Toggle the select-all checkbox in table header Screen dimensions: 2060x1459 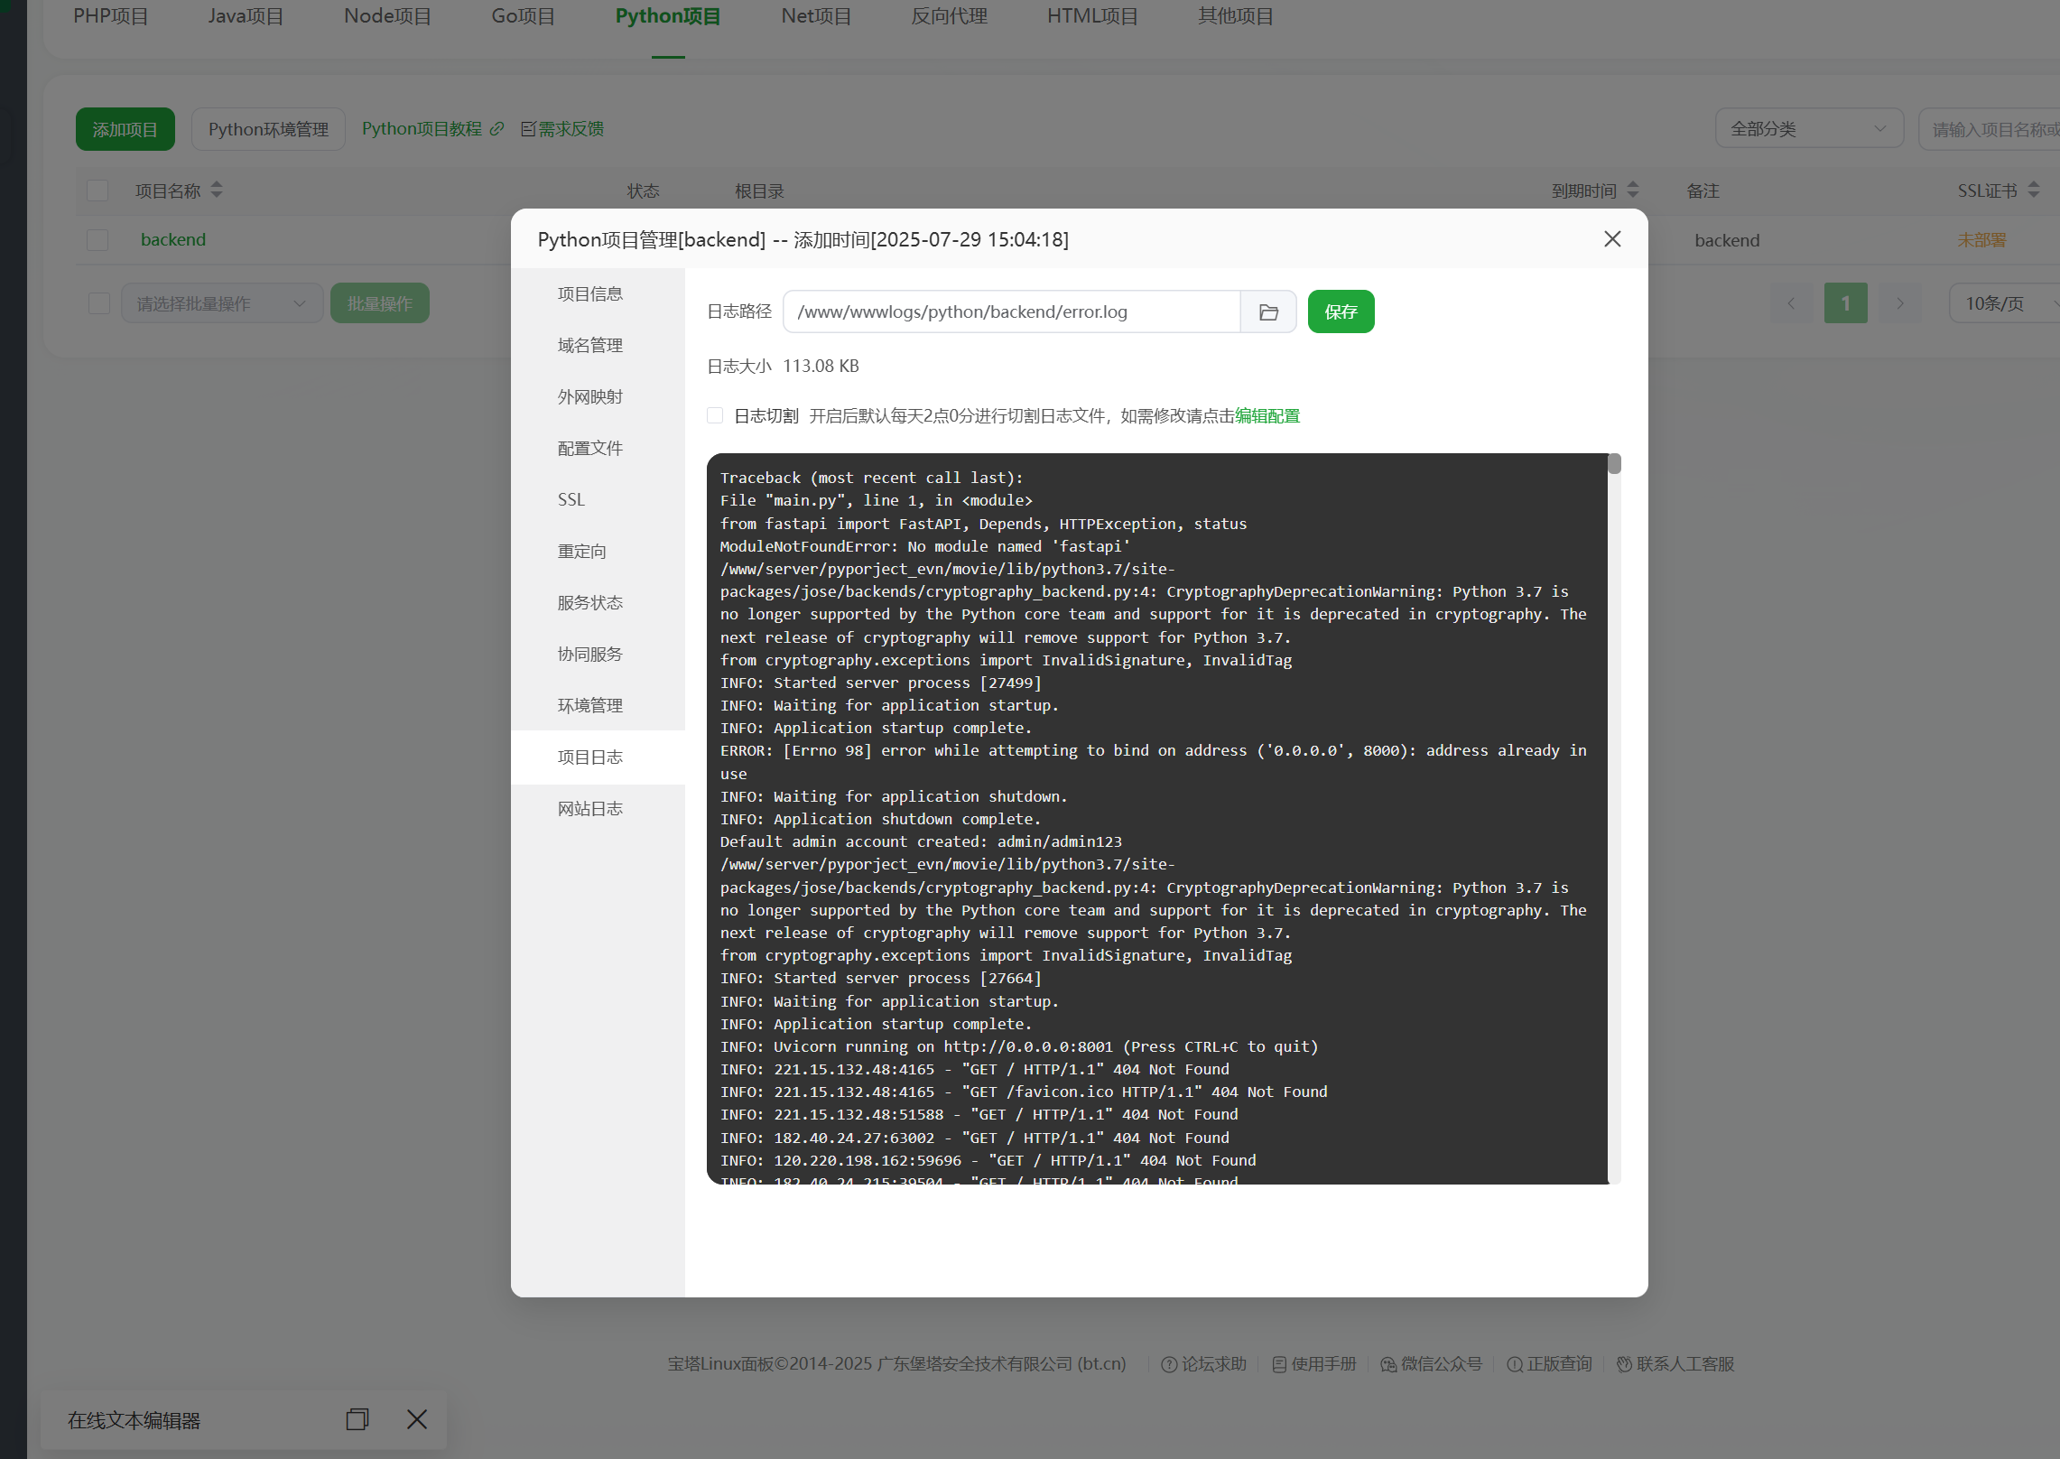point(97,191)
